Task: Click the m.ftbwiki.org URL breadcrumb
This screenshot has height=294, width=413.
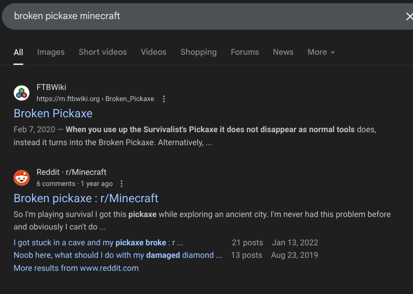Action: (x=95, y=99)
